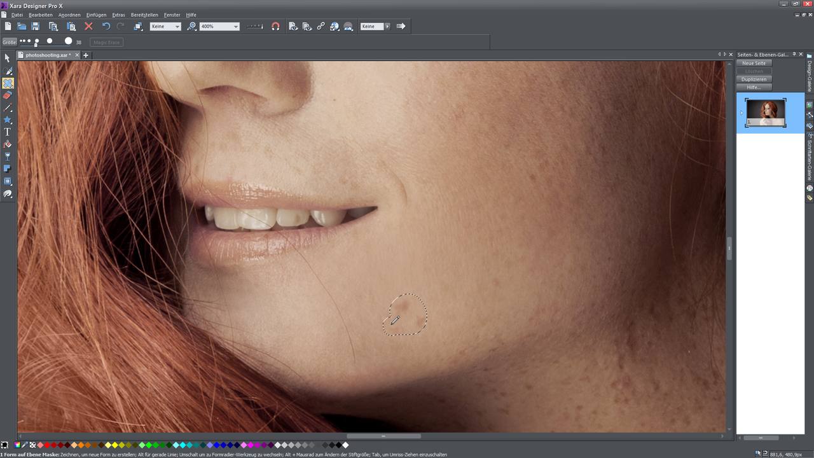Create a new document
814x458 pixels.
8,26
